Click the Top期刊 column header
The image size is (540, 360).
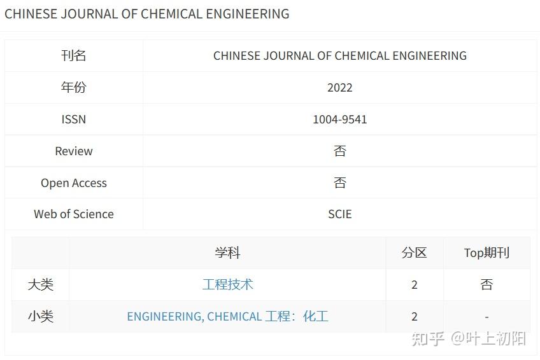coord(487,253)
